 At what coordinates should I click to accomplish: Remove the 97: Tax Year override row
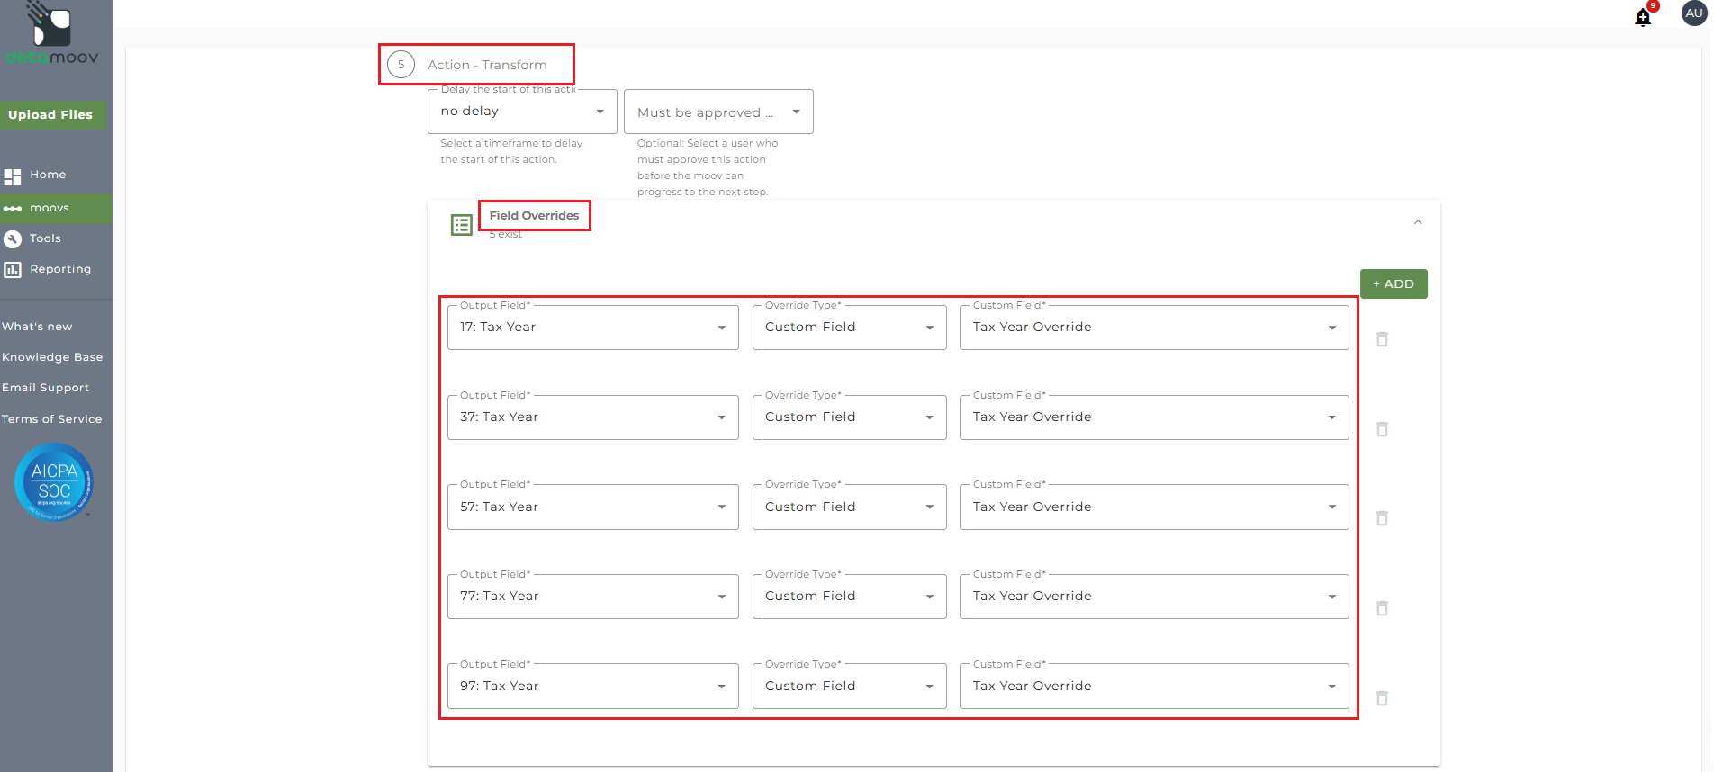coord(1382,698)
